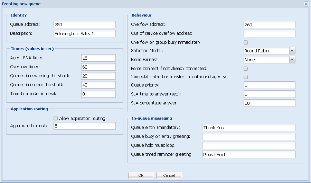
Task: Click the App route timeout field
Action: pyautogui.click(x=85, y=126)
